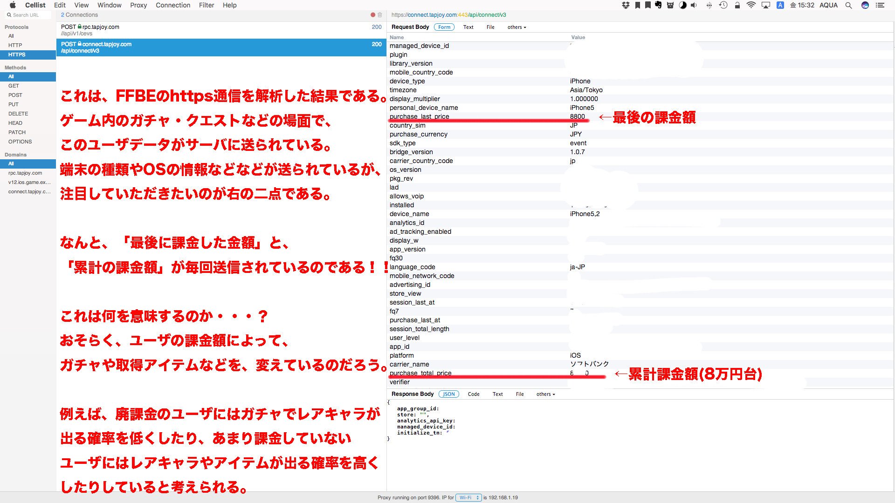Expand Request Body 'others' dropdown
Image resolution: width=895 pixels, height=503 pixels.
pyautogui.click(x=516, y=27)
